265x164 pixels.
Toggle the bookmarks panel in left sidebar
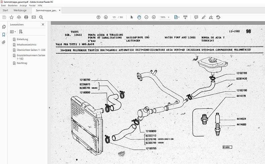[x=4, y=34]
